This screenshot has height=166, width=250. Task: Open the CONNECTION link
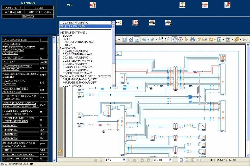click(13, 12)
